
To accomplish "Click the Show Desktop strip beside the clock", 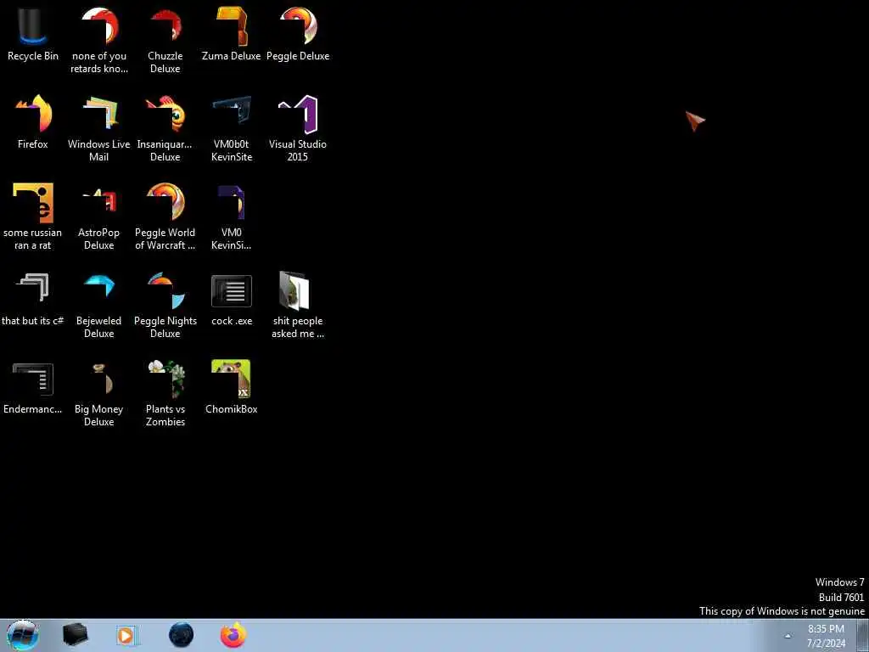I will coord(862,635).
